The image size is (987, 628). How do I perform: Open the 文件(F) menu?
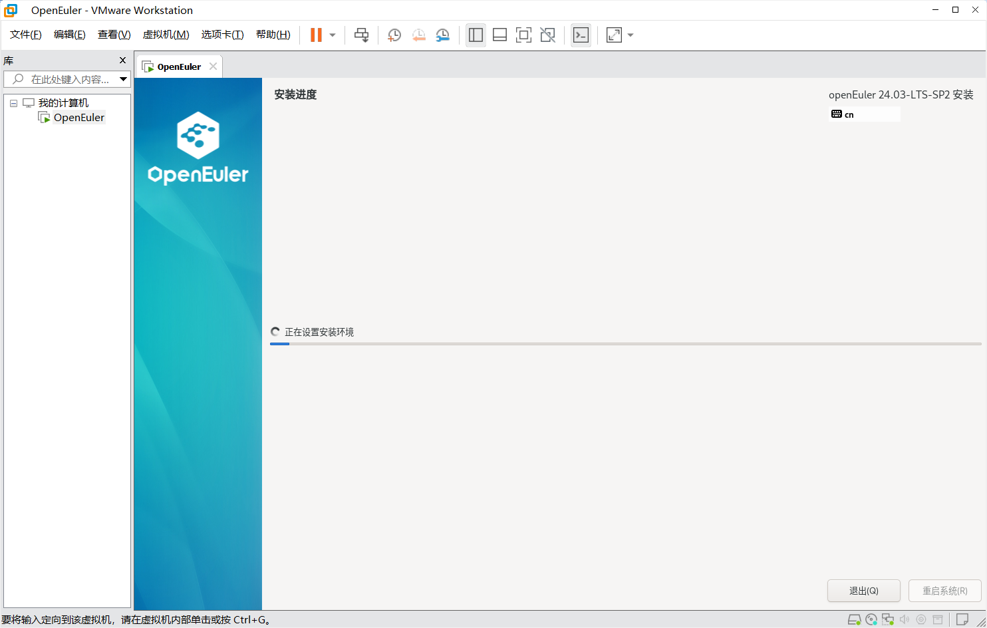point(26,35)
